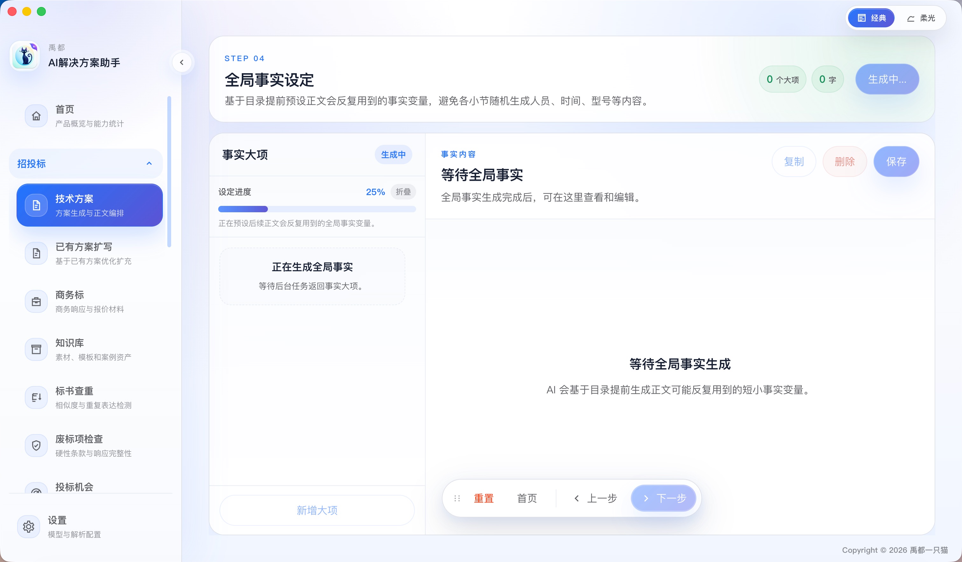The height and width of the screenshot is (562, 962).
Task: Click the gear icon beside 设置
Action: (29, 527)
